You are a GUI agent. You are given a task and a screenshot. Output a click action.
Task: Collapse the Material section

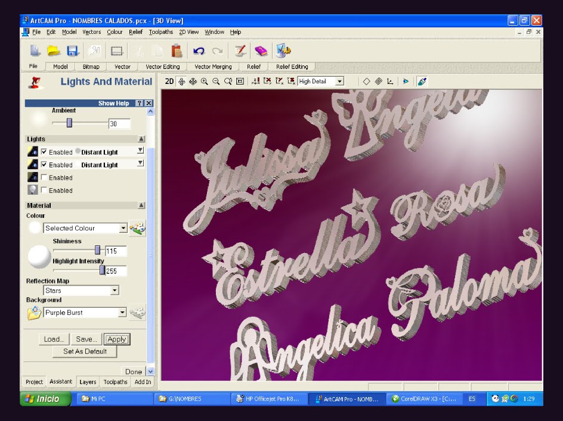[141, 205]
